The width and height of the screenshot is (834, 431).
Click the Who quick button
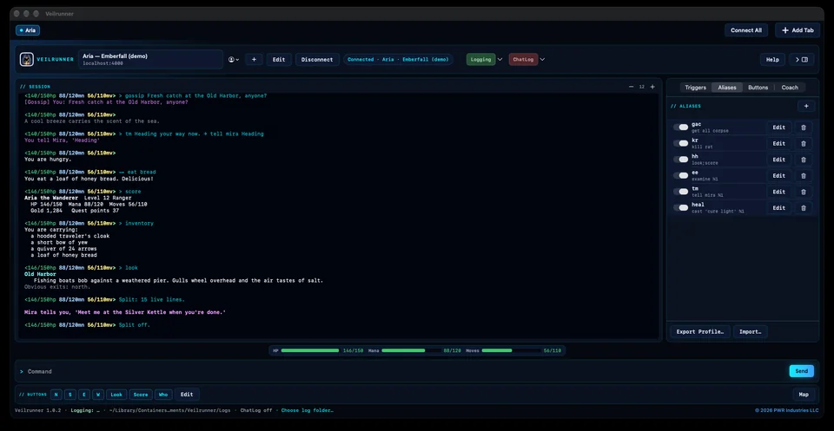click(x=162, y=395)
